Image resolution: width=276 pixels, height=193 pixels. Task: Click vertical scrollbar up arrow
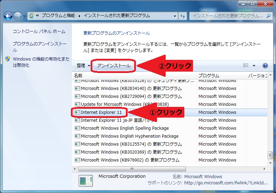point(270,75)
